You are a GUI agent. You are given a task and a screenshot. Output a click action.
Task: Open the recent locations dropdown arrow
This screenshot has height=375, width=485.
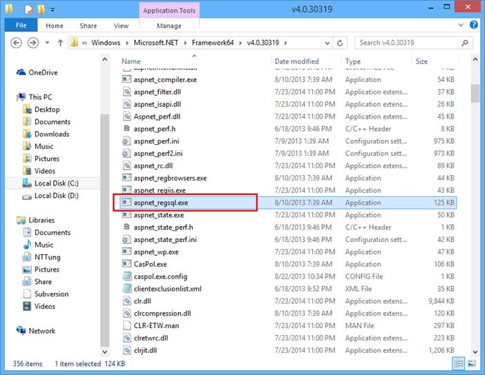47,43
